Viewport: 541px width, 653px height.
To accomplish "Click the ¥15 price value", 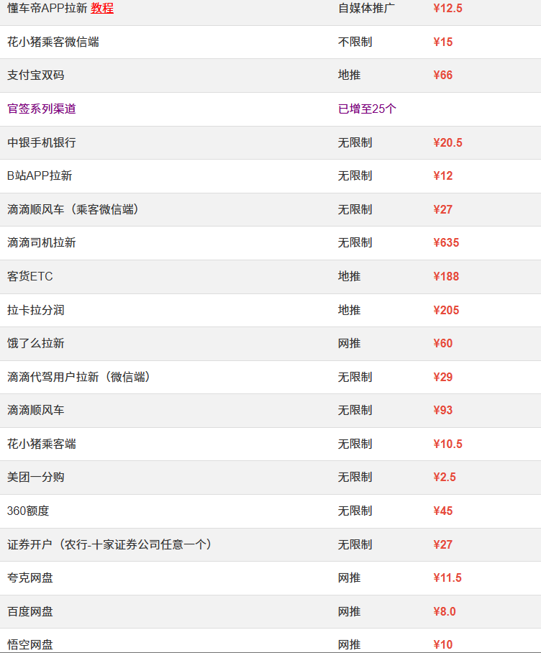I will (x=442, y=42).
